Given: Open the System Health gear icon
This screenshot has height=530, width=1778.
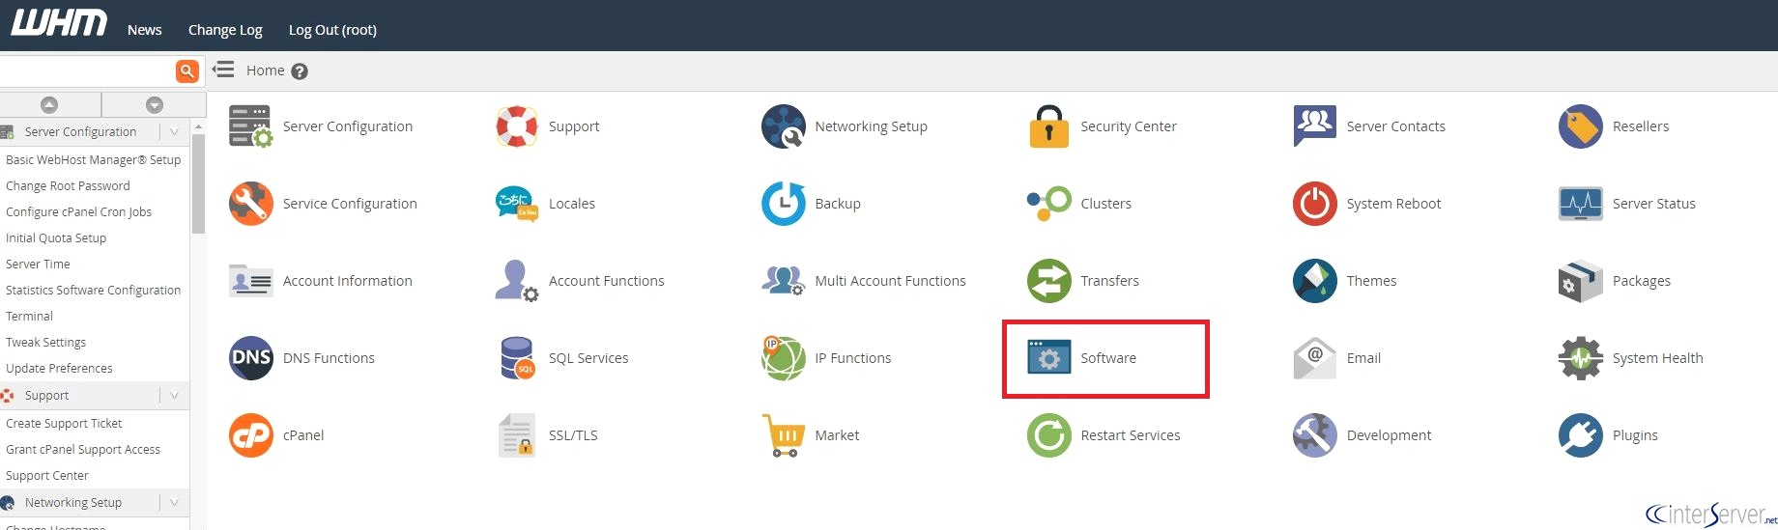Looking at the screenshot, I should click(1581, 358).
